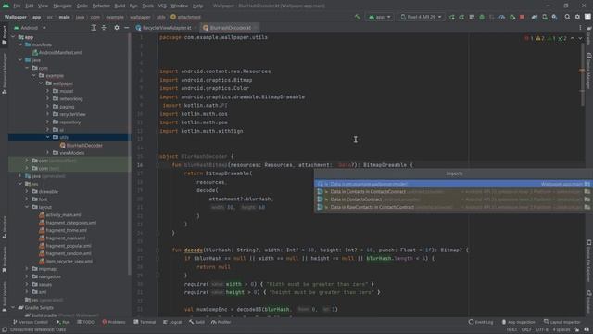This screenshot has width=593, height=334.
Task: Open IDE settings gear in top toolbar
Action: (577, 17)
